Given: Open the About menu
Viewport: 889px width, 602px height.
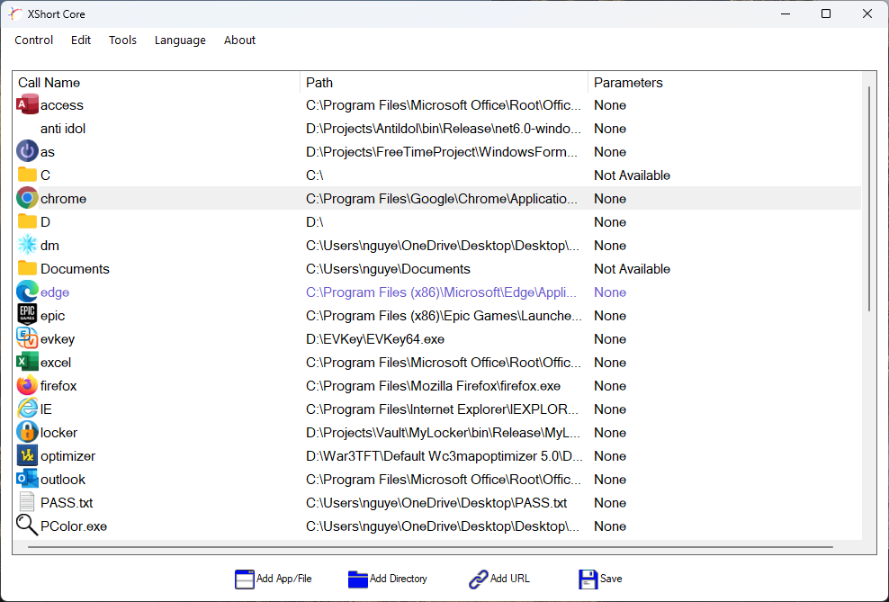Looking at the screenshot, I should [240, 40].
